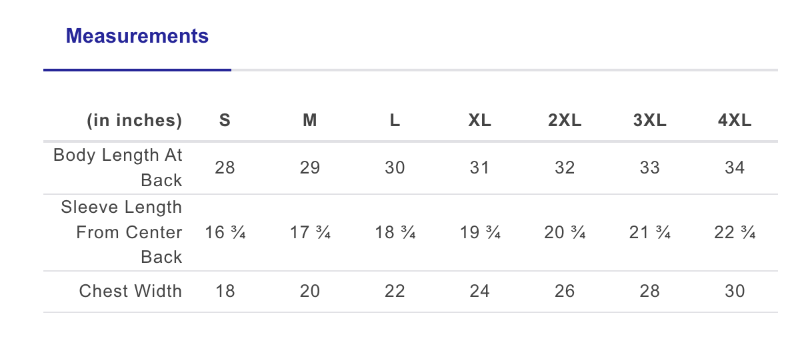Select the S size column header

pyautogui.click(x=225, y=121)
